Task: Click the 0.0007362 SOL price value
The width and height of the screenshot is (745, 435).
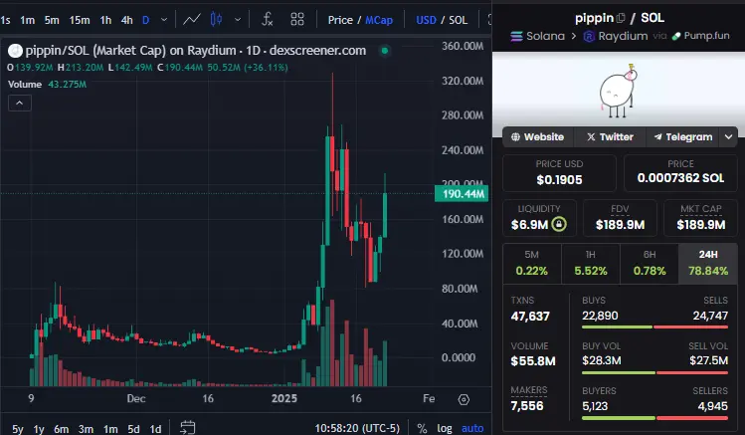Action: click(680, 178)
